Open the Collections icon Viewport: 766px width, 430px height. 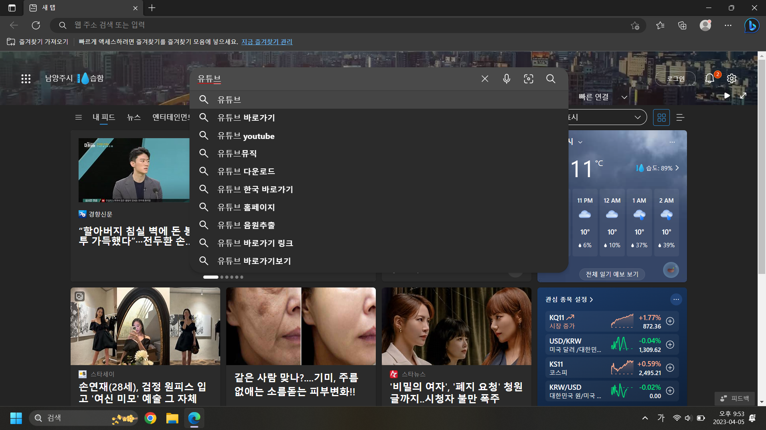coord(682,25)
